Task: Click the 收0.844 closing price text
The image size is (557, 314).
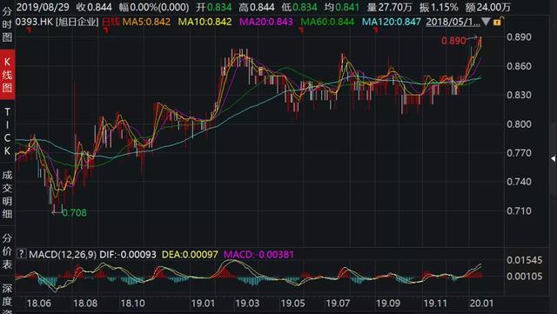Action: point(94,7)
